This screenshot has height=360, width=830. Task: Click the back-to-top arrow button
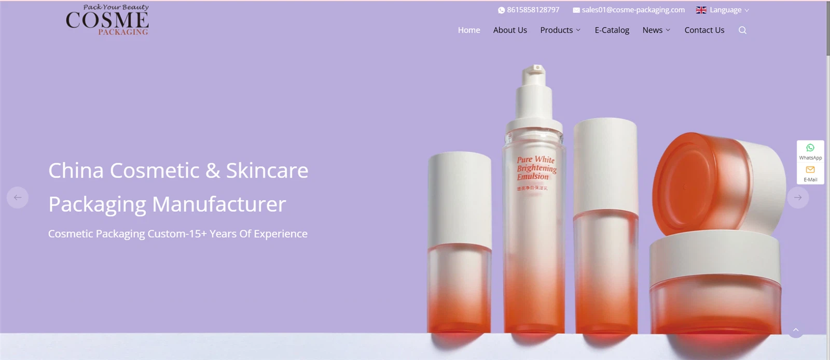coord(796,330)
